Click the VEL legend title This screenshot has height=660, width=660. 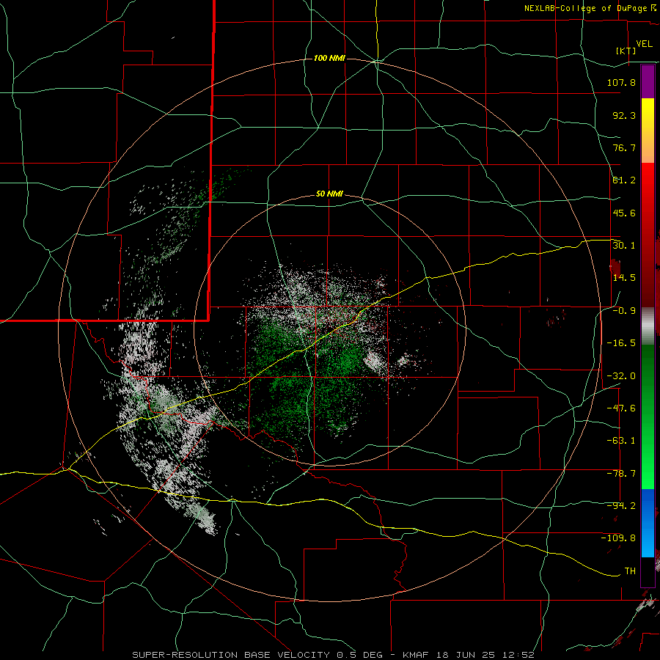pos(644,44)
